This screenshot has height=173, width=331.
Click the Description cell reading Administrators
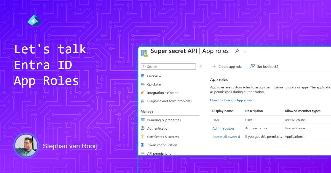256,128
